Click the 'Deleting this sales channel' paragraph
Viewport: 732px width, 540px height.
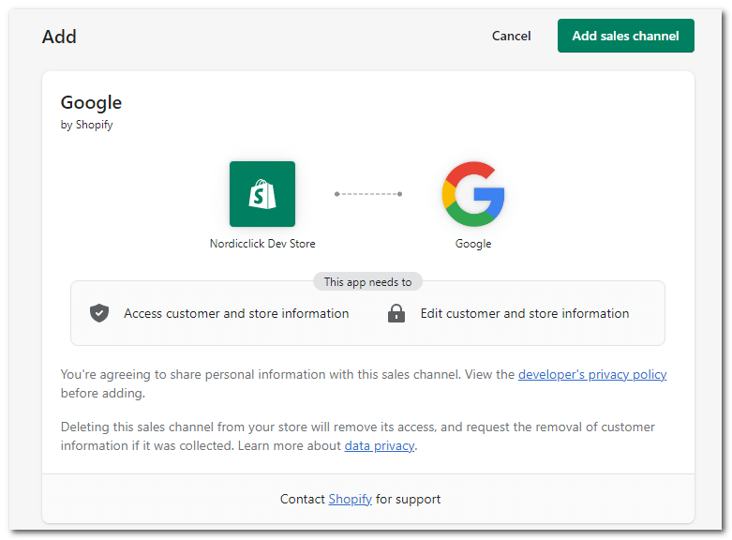[x=358, y=436]
